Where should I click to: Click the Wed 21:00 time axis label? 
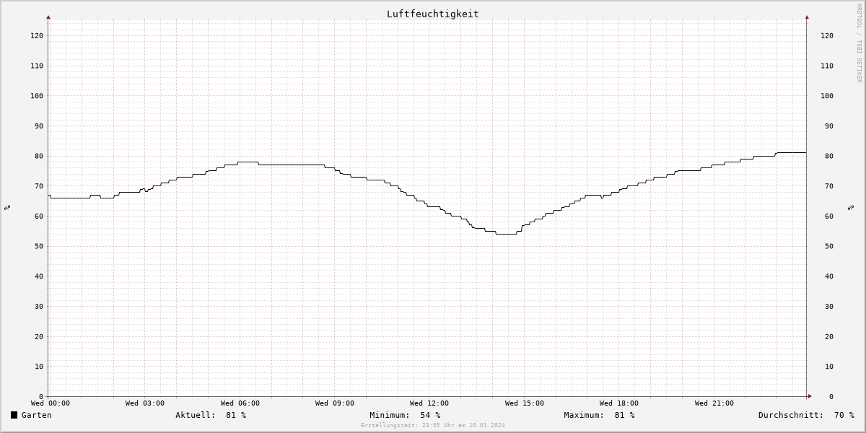click(714, 403)
